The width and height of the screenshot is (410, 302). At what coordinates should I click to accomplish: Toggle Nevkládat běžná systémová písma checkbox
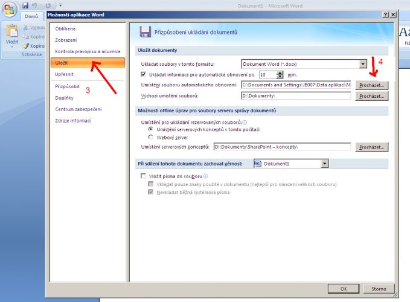(x=150, y=192)
